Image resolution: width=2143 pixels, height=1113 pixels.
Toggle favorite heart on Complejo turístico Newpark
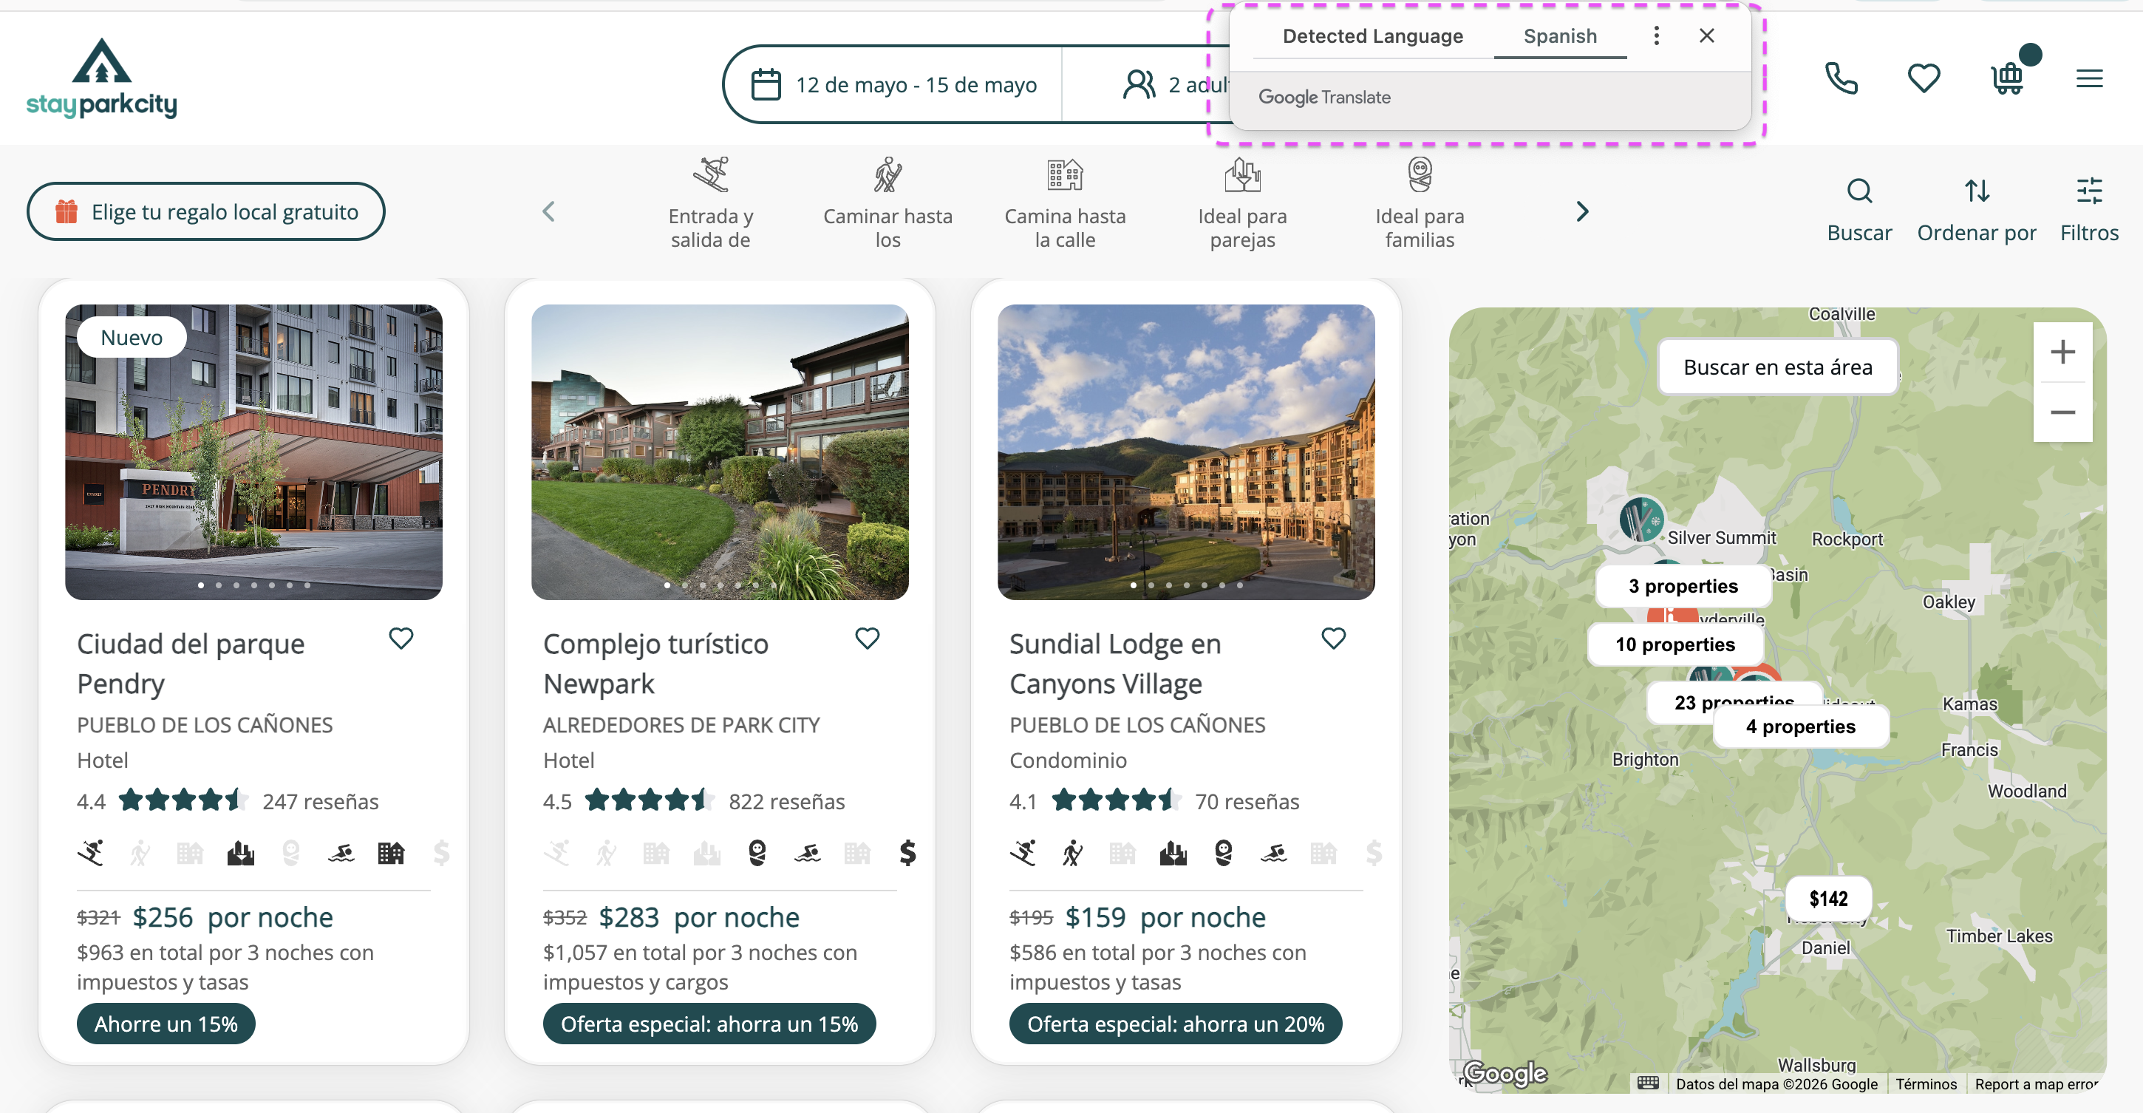[867, 638]
